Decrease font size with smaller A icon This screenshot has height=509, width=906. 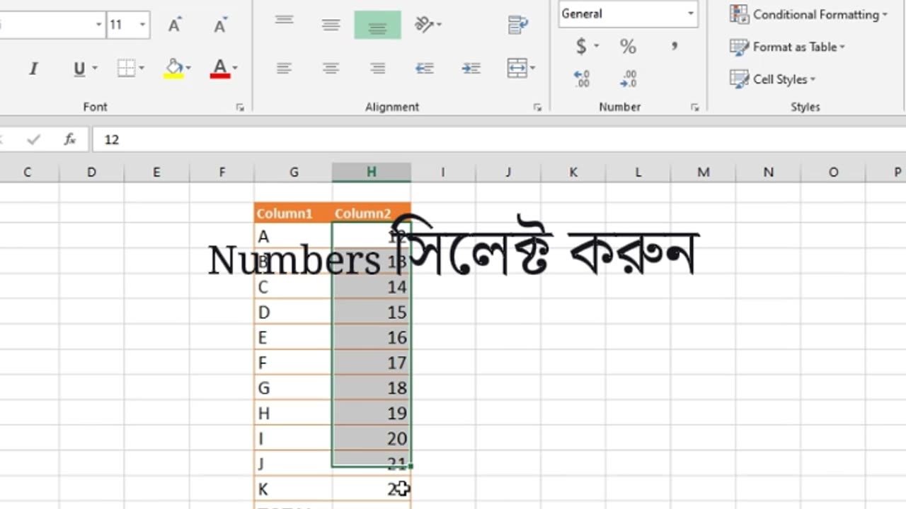(220, 25)
